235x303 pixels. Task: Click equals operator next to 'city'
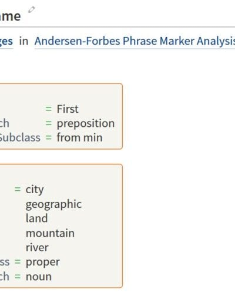(x=18, y=189)
